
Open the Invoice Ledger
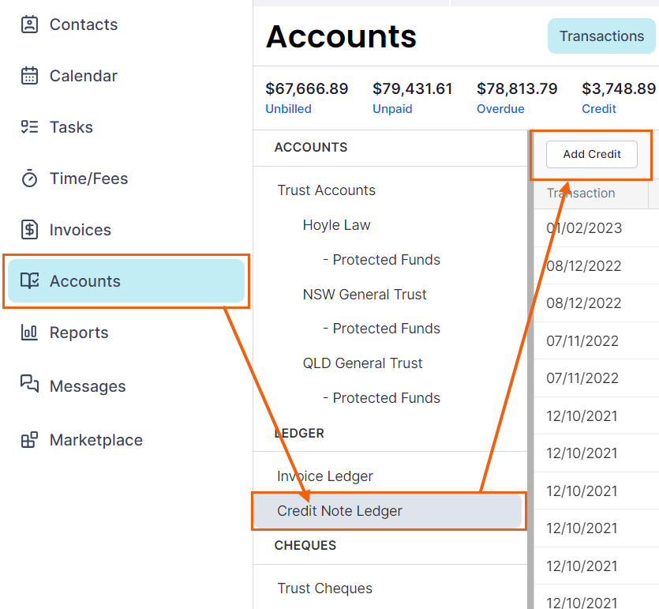325,476
